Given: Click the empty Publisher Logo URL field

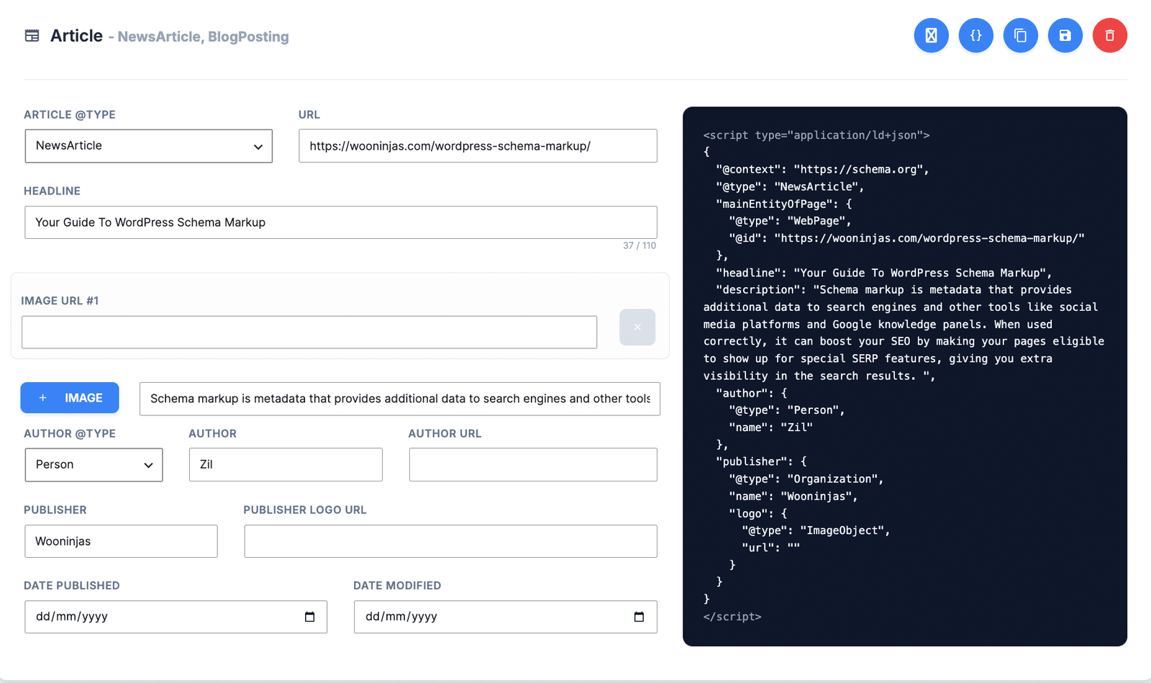Looking at the screenshot, I should point(450,541).
